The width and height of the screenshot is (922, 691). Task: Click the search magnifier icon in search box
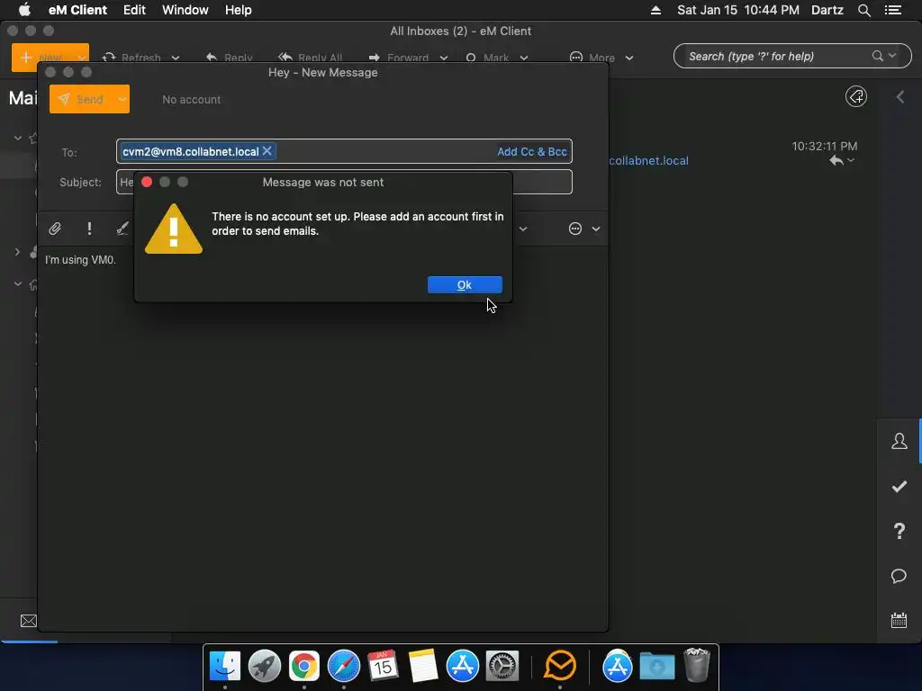click(877, 56)
